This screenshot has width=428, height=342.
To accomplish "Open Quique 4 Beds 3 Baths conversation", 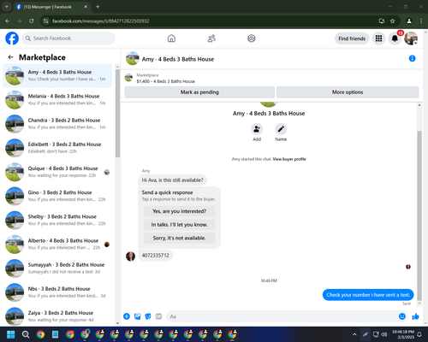I will [x=57, y=172].
